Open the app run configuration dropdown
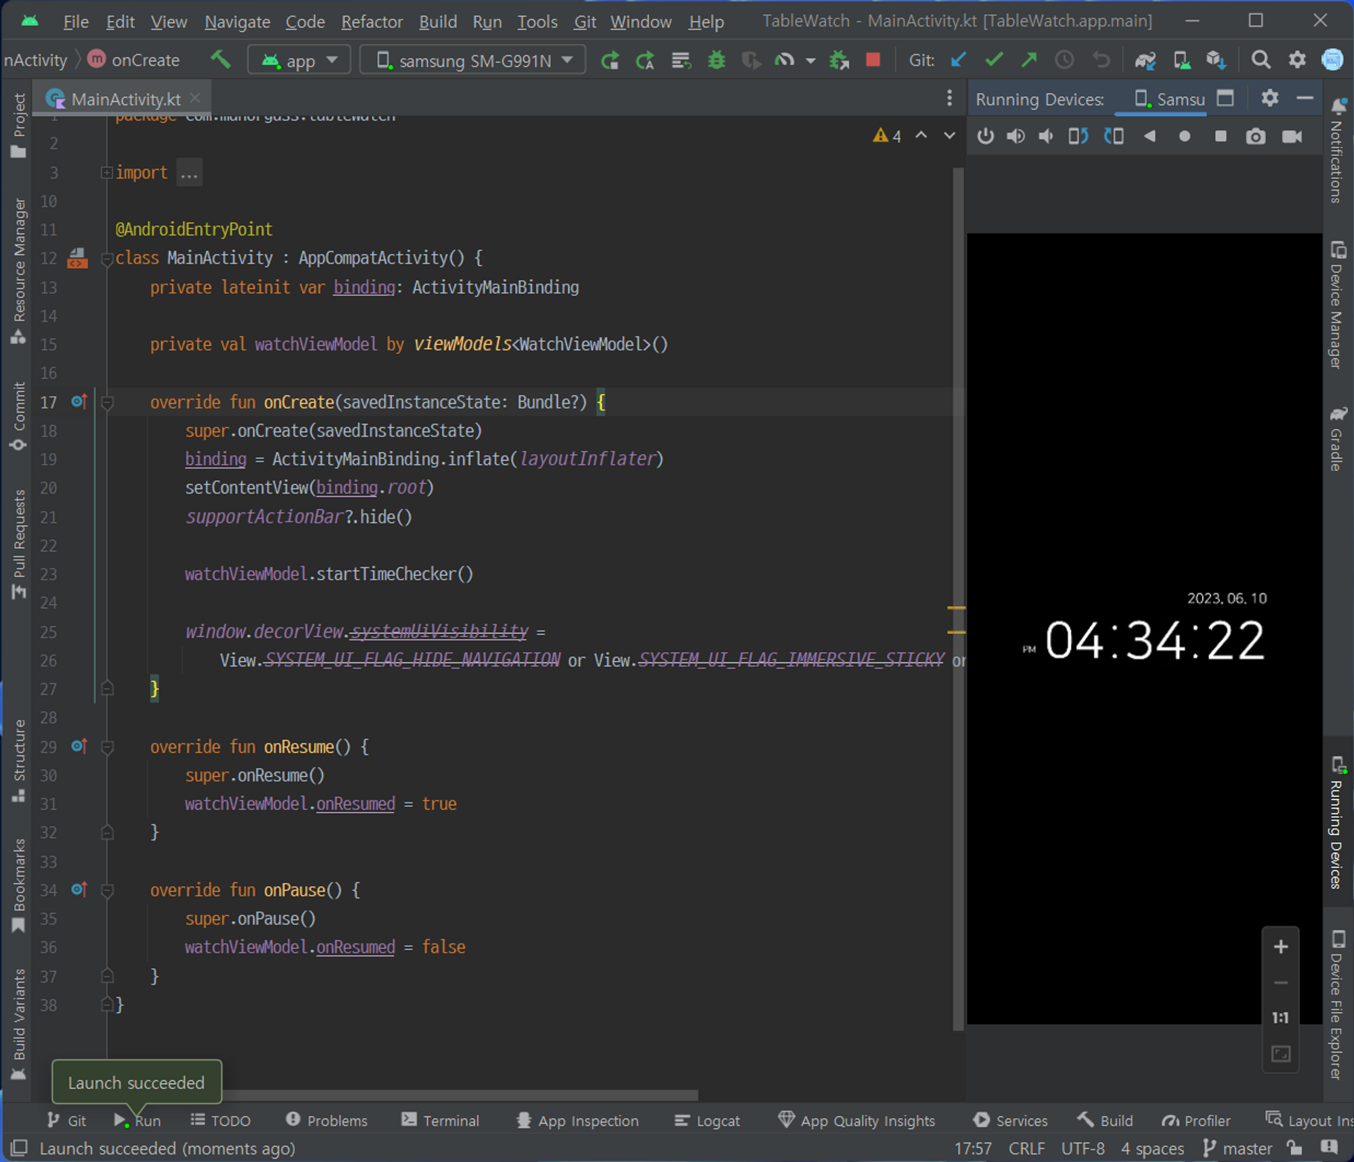1354x1162 pixels. pos(299,60)
